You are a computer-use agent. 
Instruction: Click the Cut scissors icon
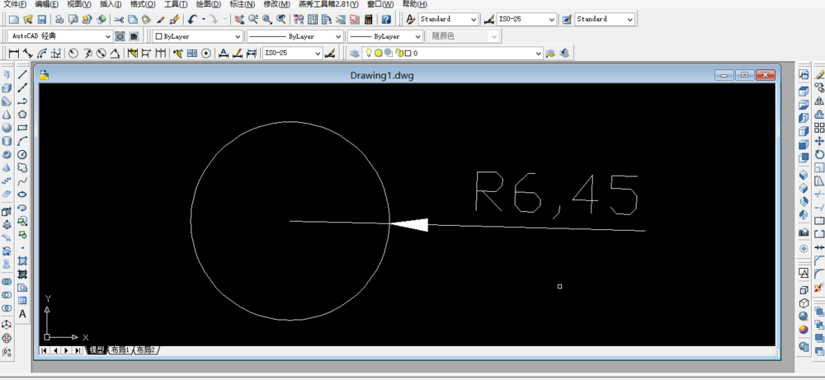click(x=119, y=20)
